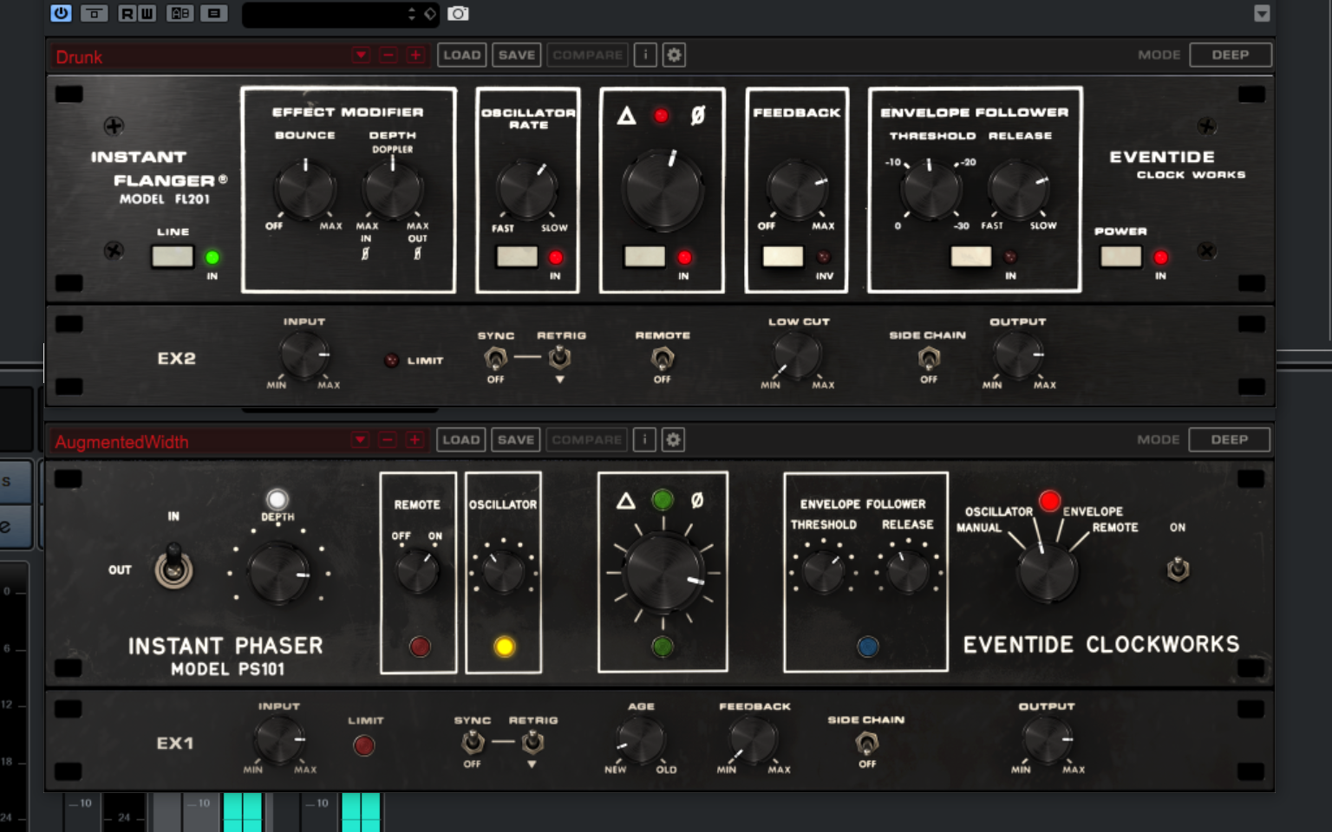Click COMPARE in the Instant Flanger bar
Image resolution: width=1332 pixels, height=832 pixels.
click(x=588, y=55)
